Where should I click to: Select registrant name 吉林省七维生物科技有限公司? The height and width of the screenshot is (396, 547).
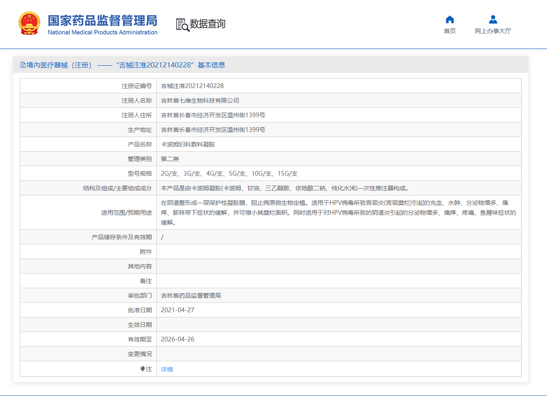pyautogui.click(x=200, y=101)
